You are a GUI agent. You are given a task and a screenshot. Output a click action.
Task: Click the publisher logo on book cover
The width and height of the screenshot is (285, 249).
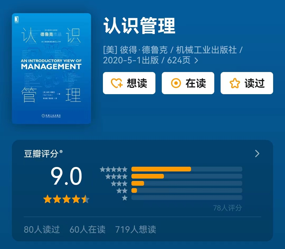click(x=51, y=116)
